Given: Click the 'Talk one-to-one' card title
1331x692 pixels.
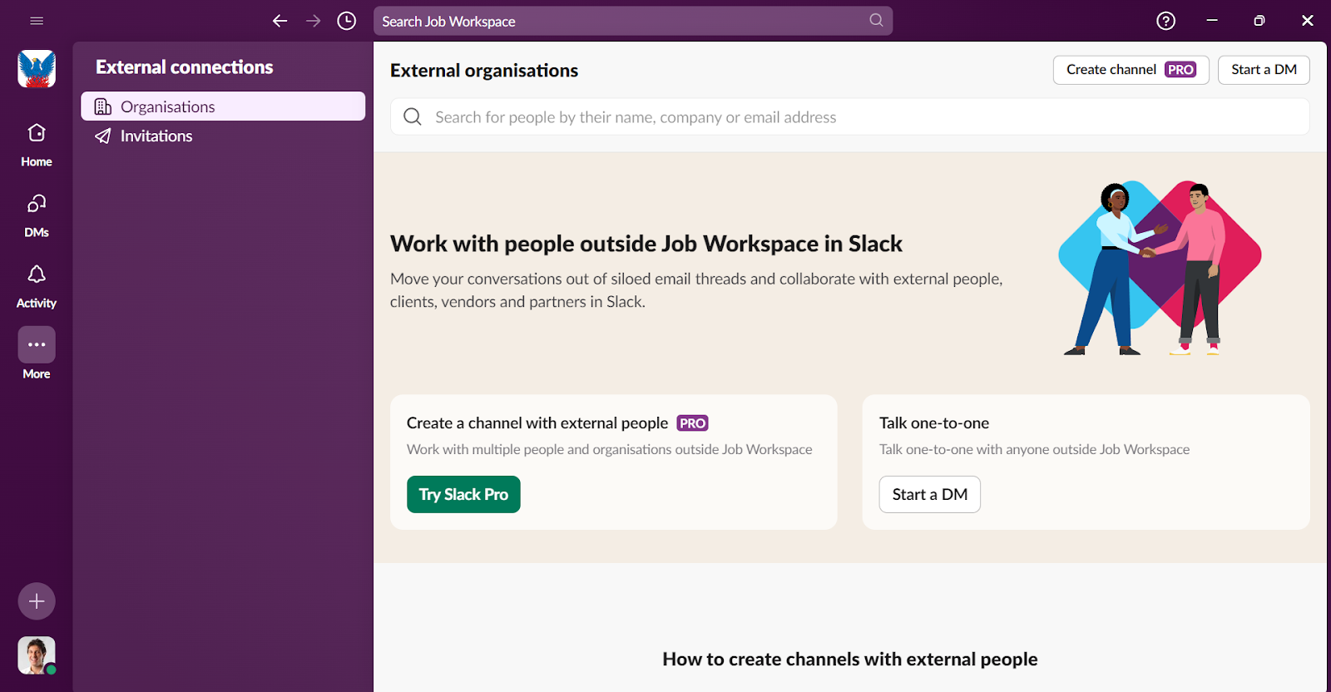Looking at the screenshot, I should pos(934,423).
